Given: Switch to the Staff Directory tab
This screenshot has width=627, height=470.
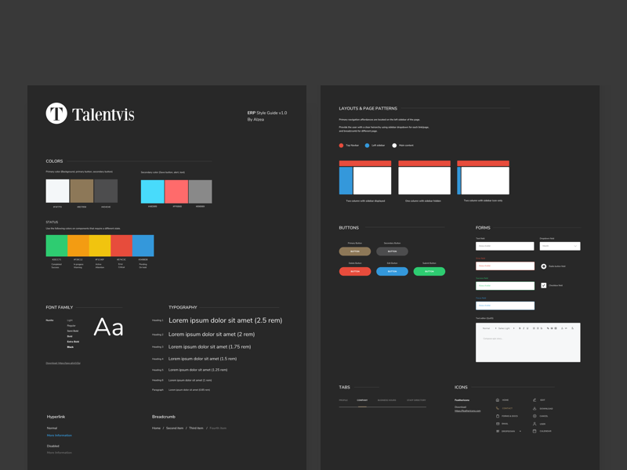Looking at the screenshot, I should [416, 400].
